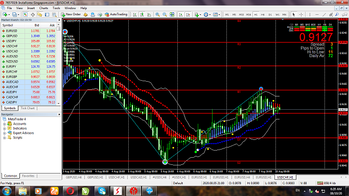Open the Periods clock dropdown
This screenshot has width=349, height=196.
coord(207,14)
